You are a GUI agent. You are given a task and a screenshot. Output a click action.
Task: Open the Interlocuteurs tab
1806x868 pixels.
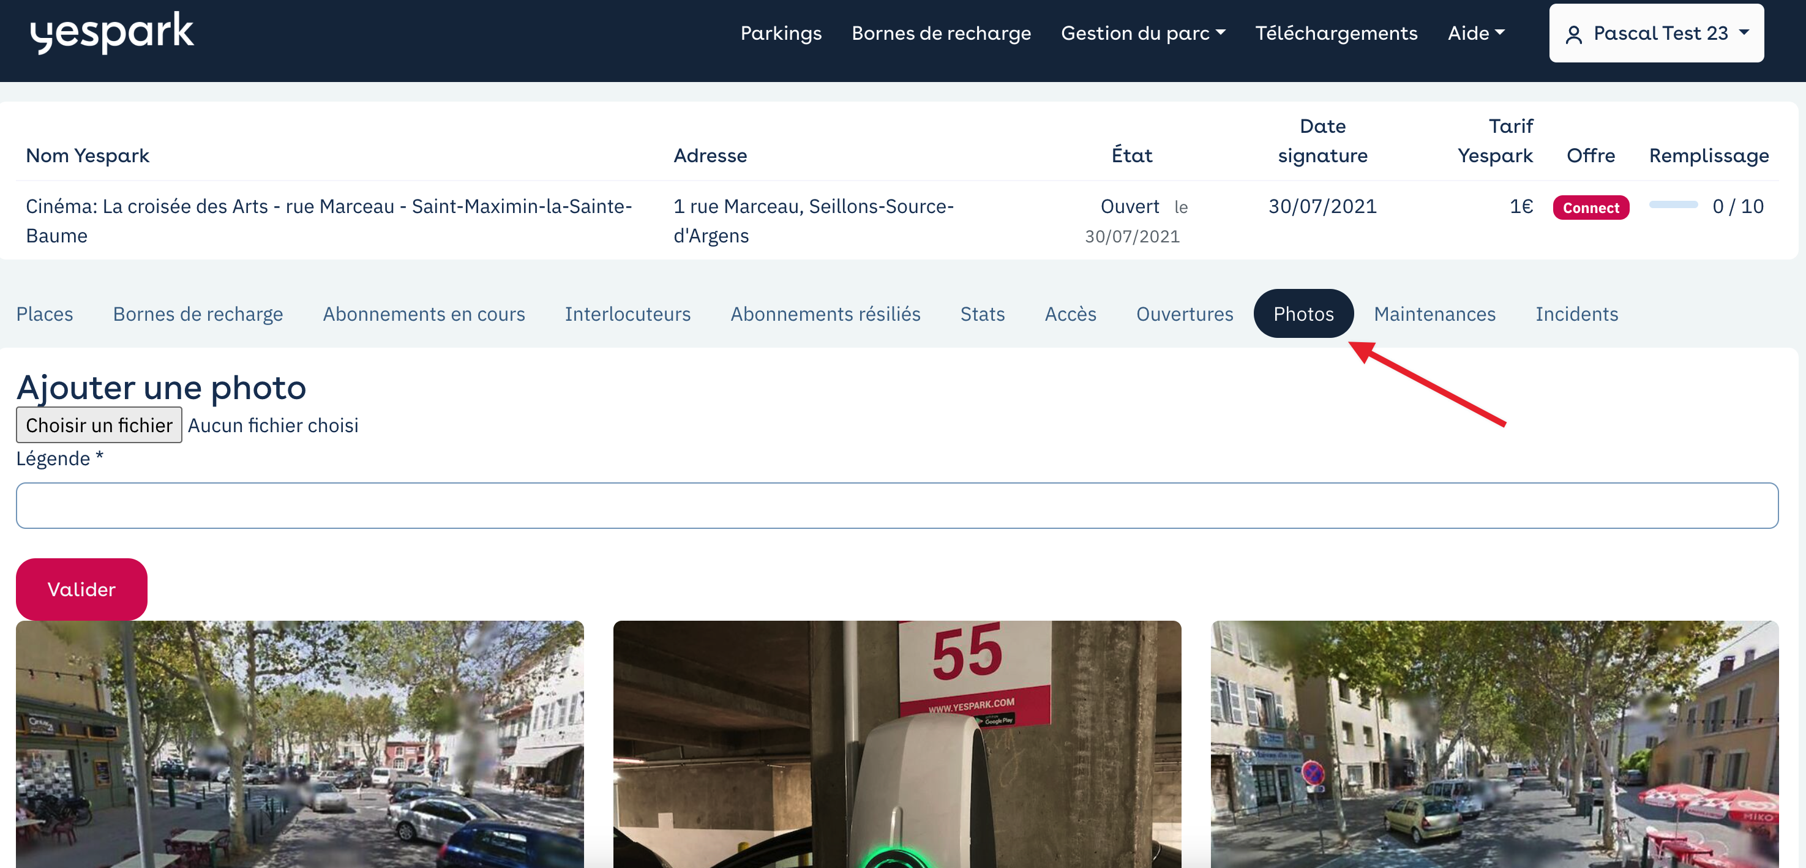pos(628,313)
